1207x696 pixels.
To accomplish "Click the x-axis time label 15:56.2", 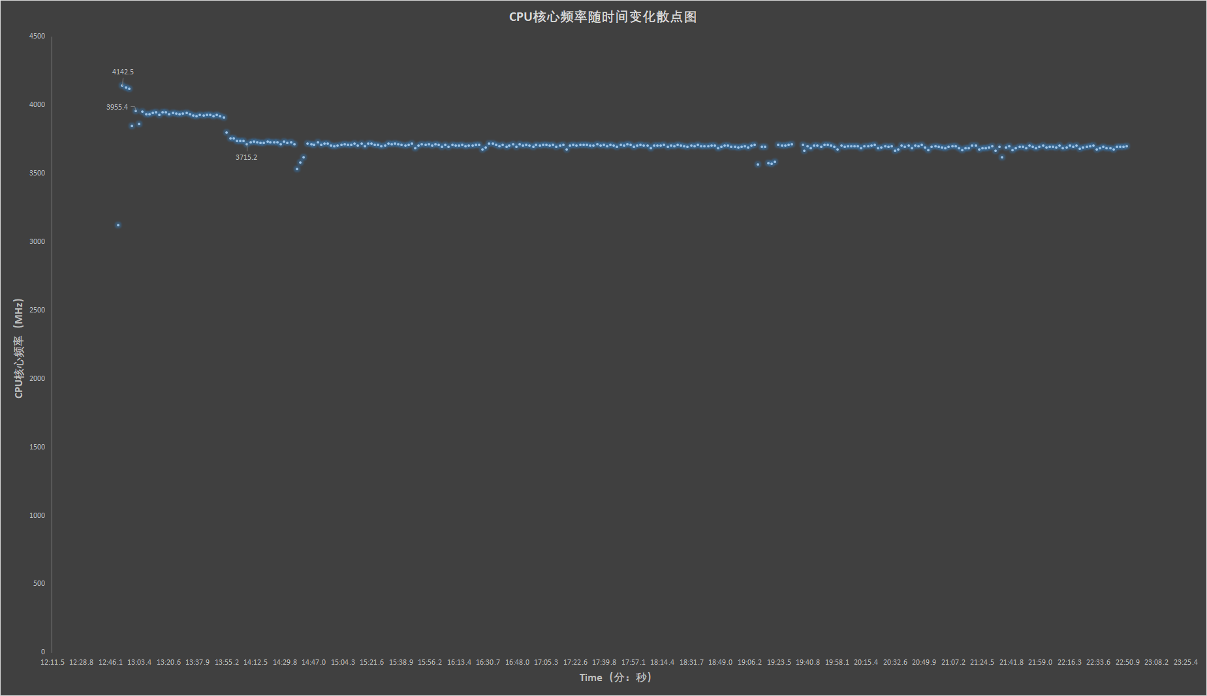I will click(430, 662).
